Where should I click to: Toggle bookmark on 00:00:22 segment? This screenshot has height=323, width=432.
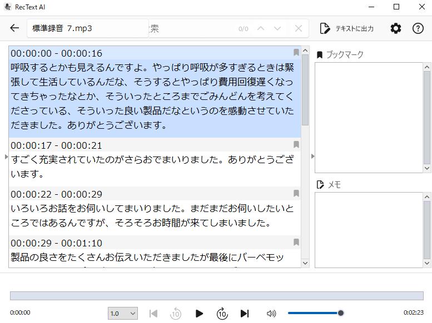point(296,193)
